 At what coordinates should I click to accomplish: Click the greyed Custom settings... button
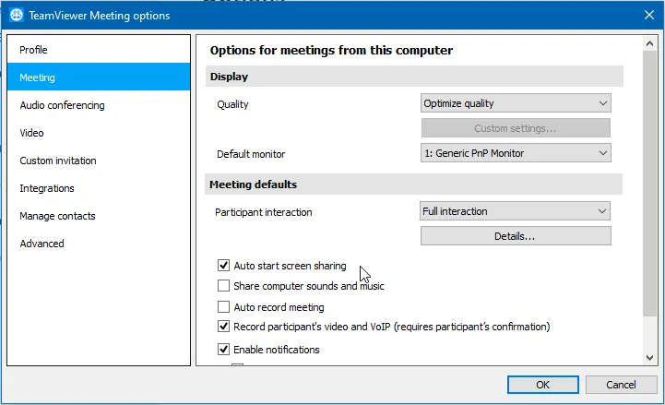(516, 128)
